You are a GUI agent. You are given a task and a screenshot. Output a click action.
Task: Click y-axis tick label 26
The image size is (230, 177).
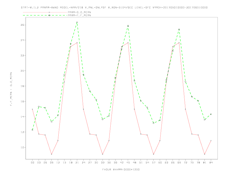[22, 25]
